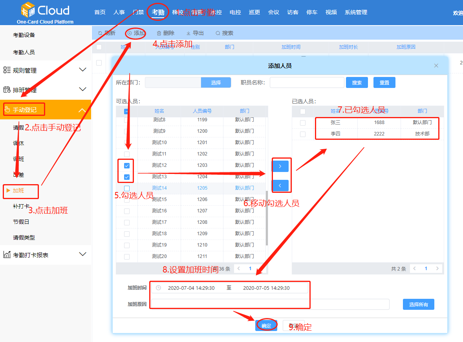Check the checkbox next to 测试12

pos(126,165)
